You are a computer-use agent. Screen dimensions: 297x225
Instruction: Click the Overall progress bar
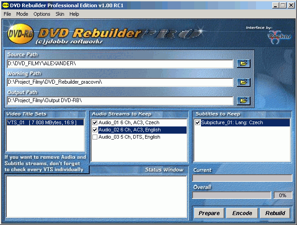[232, 195]
